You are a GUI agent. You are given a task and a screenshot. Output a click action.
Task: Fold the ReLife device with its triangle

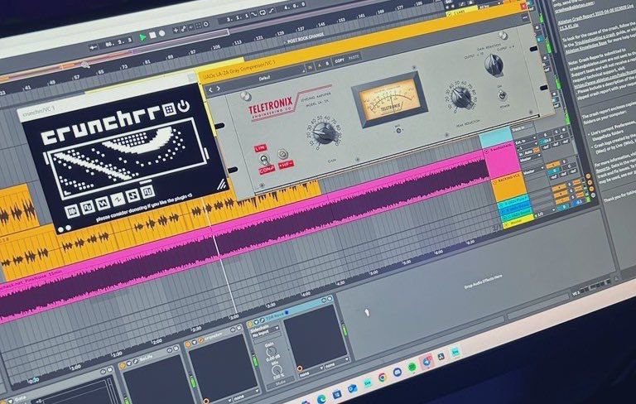tap(128, 363)
